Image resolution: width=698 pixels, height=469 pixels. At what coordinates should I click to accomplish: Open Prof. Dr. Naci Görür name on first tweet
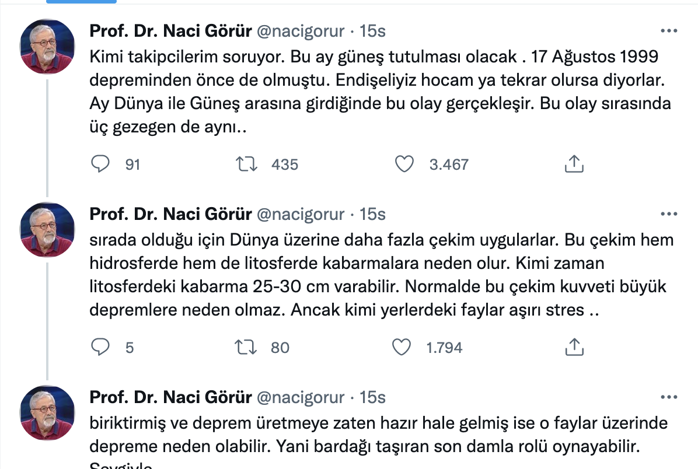coord(170,31)
